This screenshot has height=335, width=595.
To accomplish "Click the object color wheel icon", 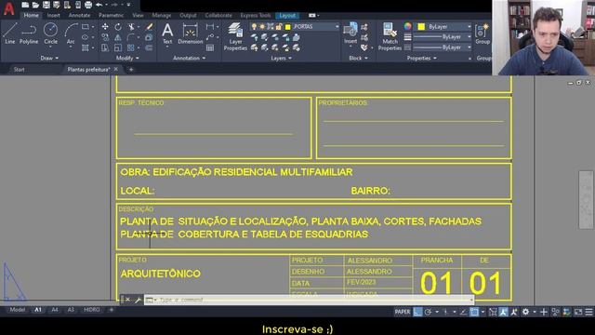I will pyautogui.click(x=407, y=27).
